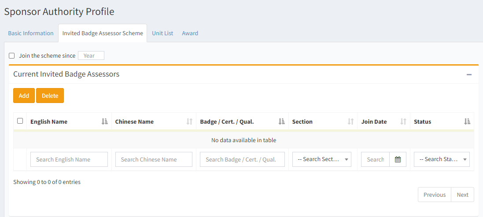Open the Join Date calendar picker icon
The height and width of the screenshot is (217, 483).
click(x=398, y=159)
